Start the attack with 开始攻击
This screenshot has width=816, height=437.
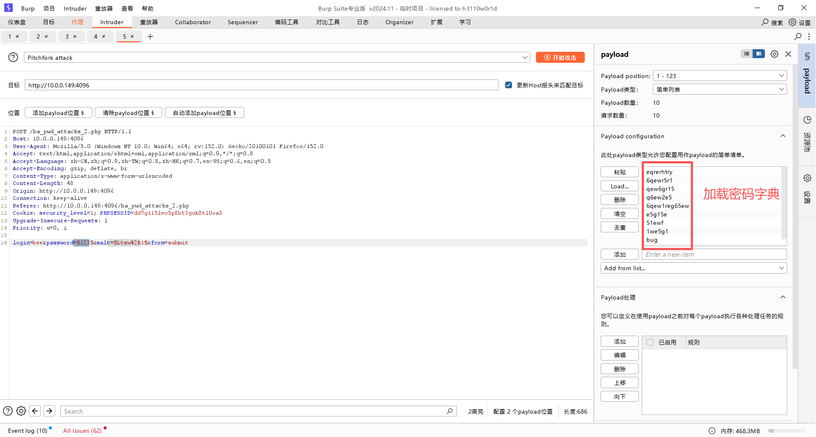(x=560, y=57)
